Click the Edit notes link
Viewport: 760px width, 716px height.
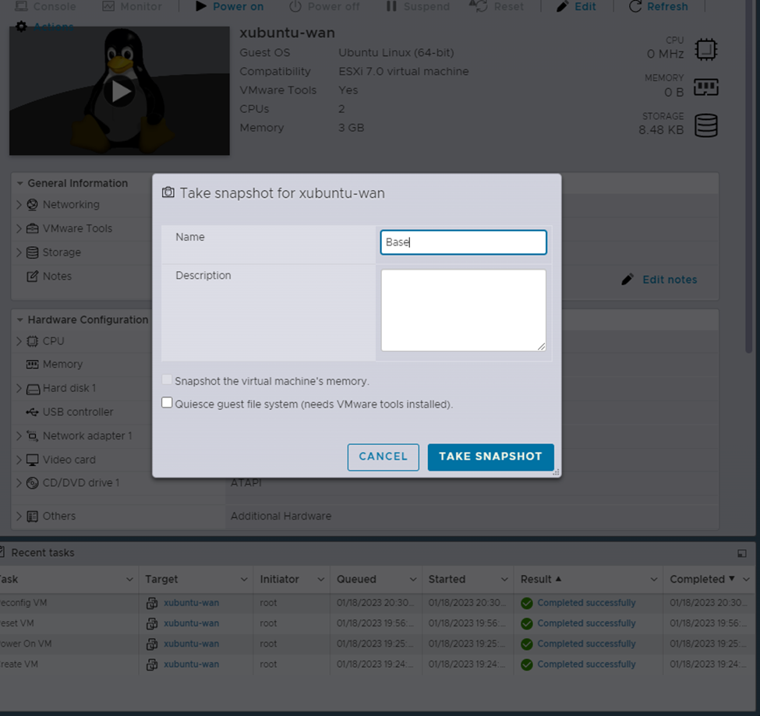click(670, 280)
